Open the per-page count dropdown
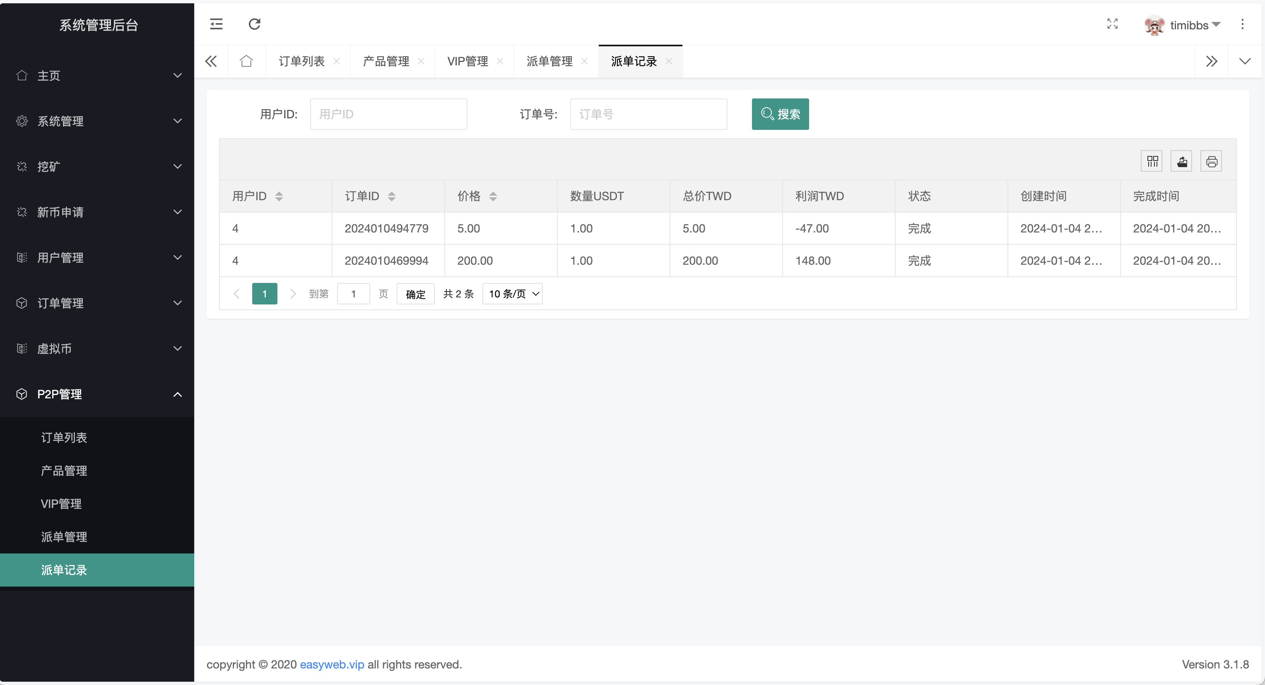Viewport: 1265px width, 685px height. pyautogui.click(x=512, y=293)
